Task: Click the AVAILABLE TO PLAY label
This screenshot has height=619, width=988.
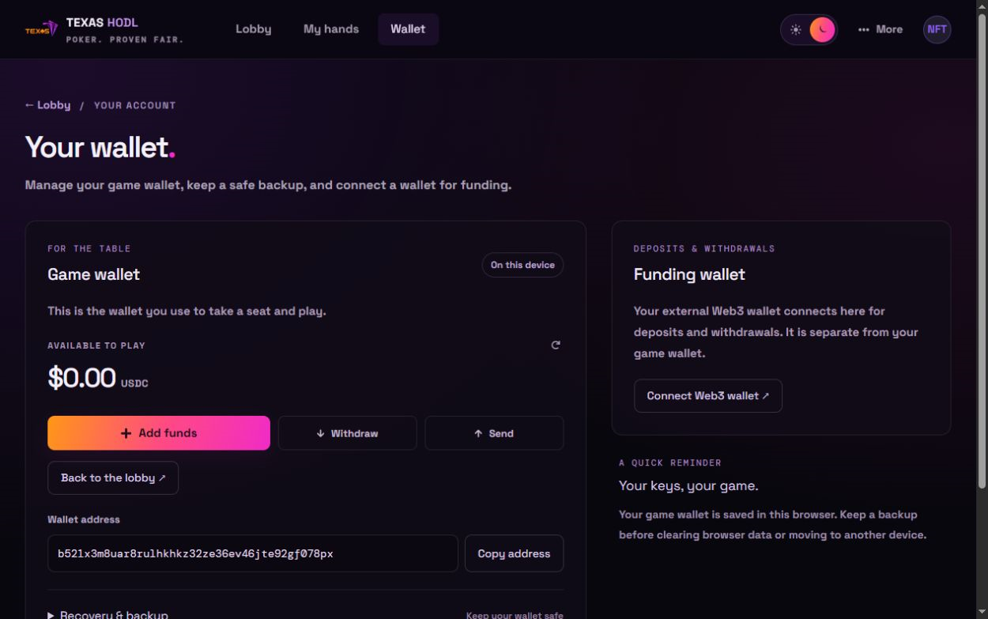Action: (96, 345)
